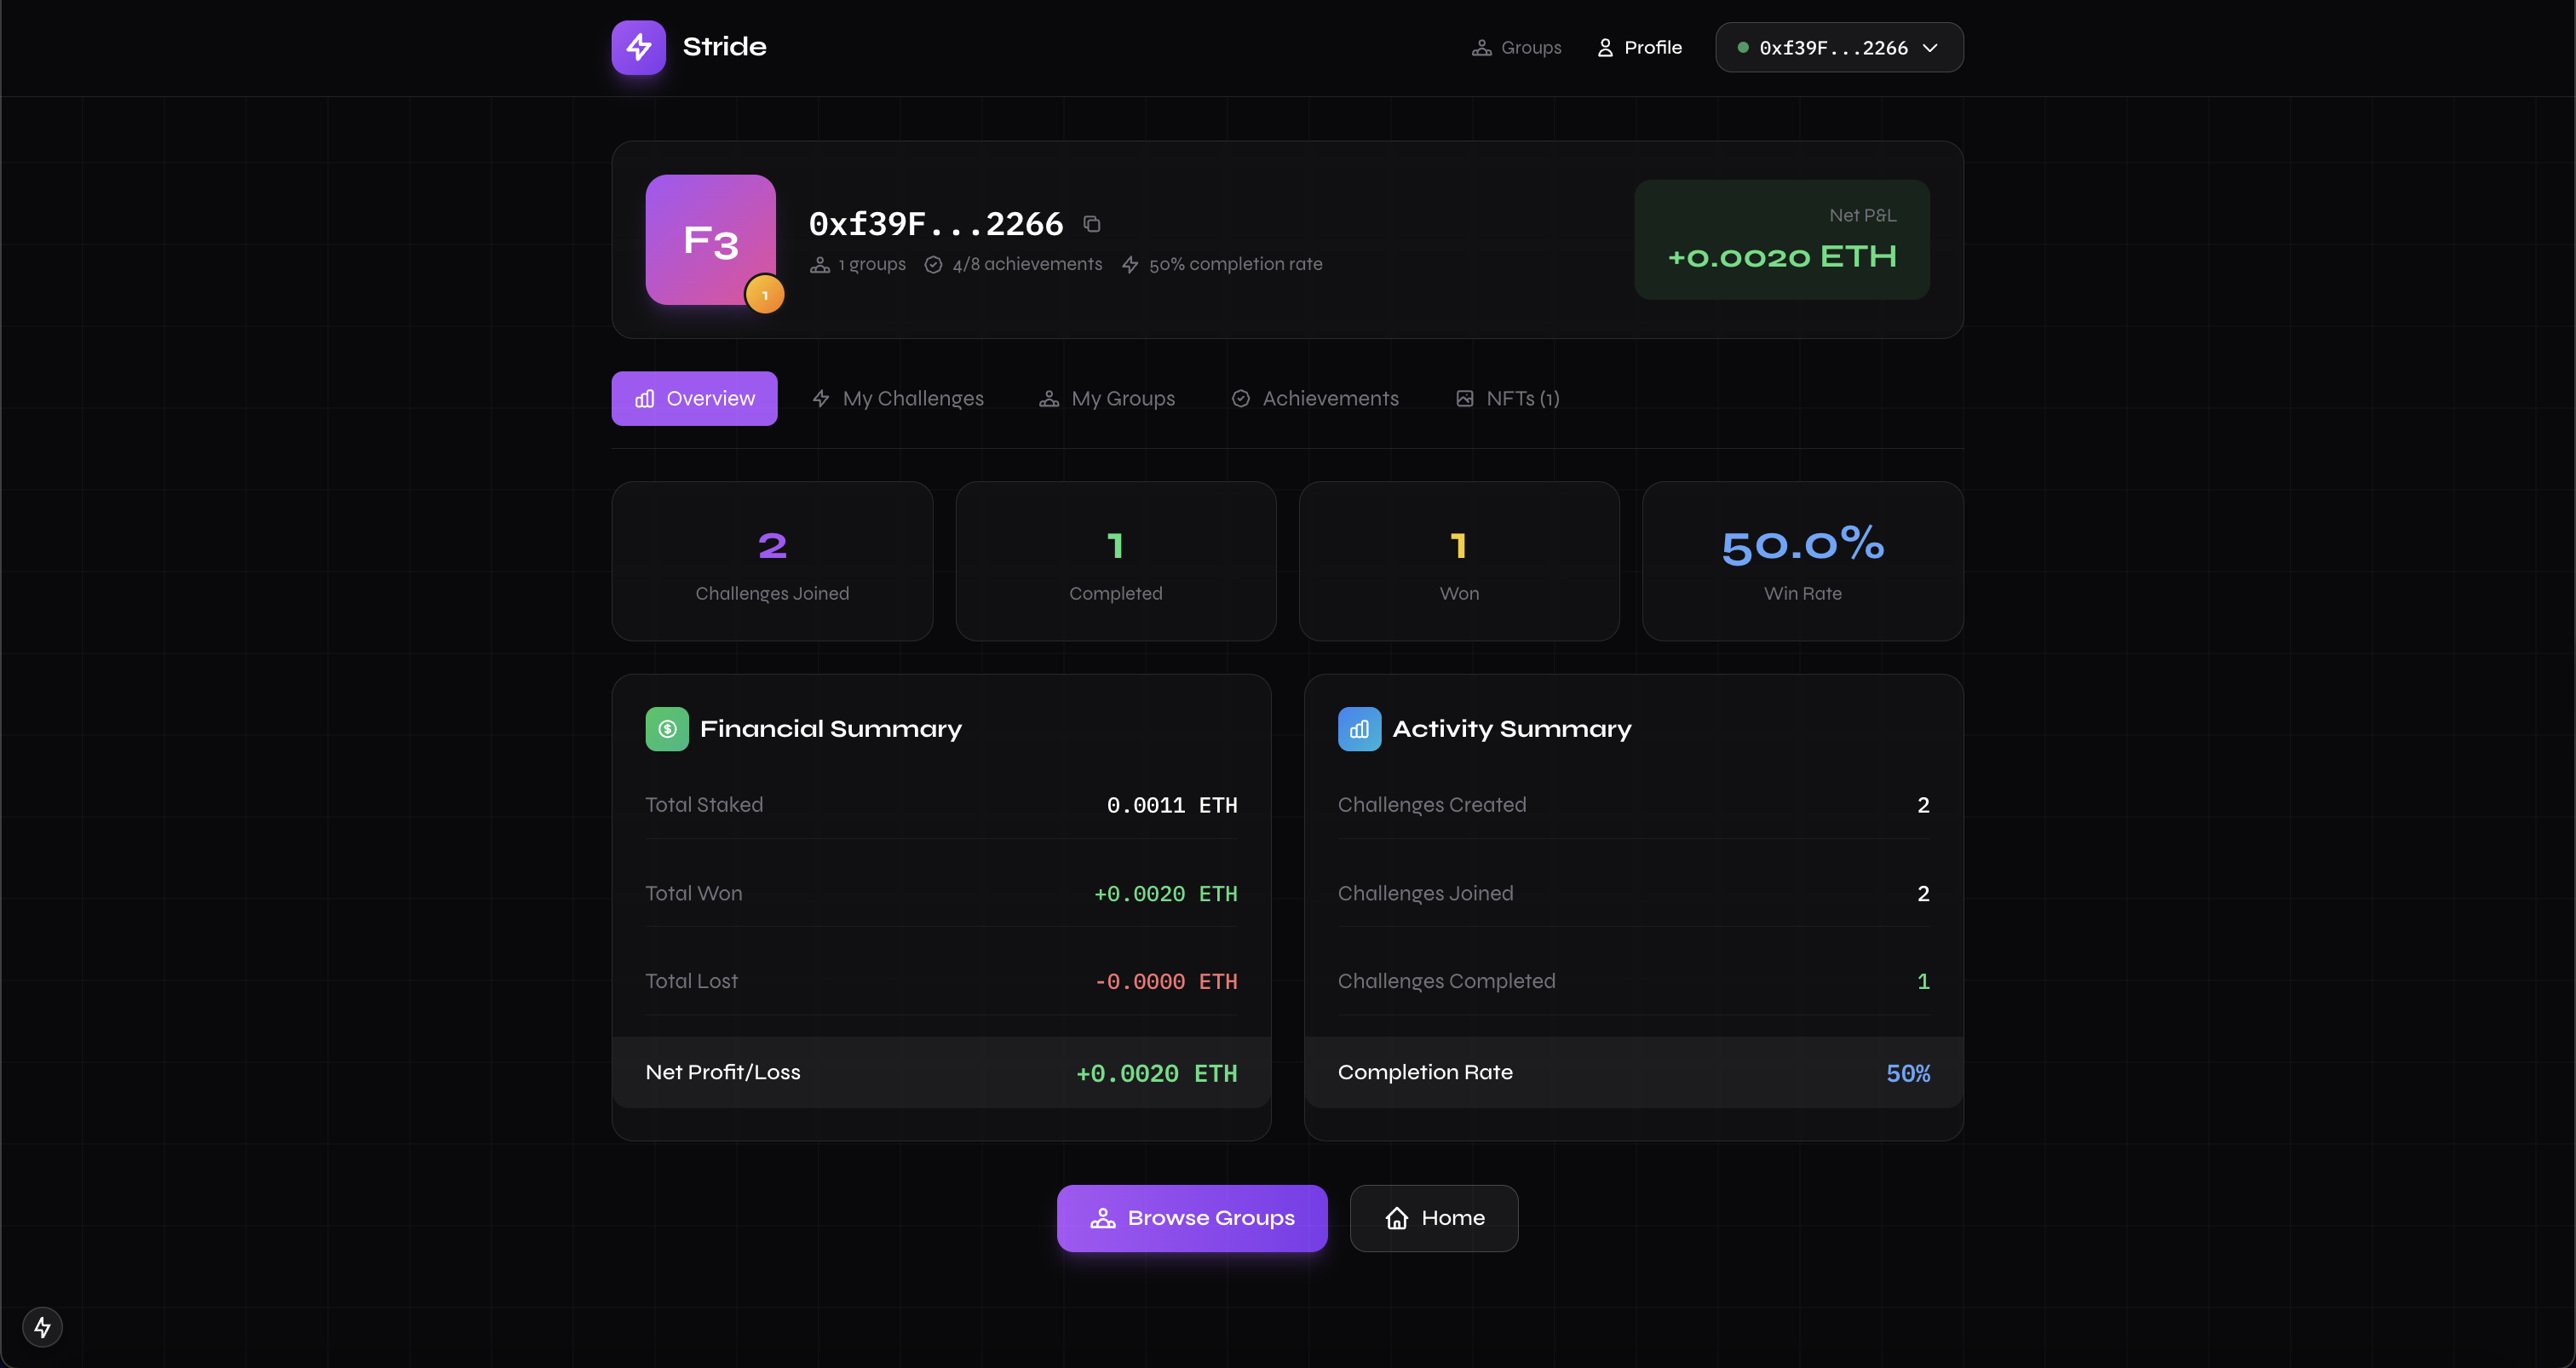Click the blue Activity Summary chart icon
Screen dimensions: 2576x1368
(x=1359, y=729)
